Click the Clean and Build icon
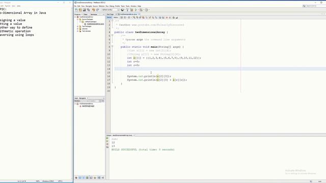326x183 pixels. pos(131,10)
